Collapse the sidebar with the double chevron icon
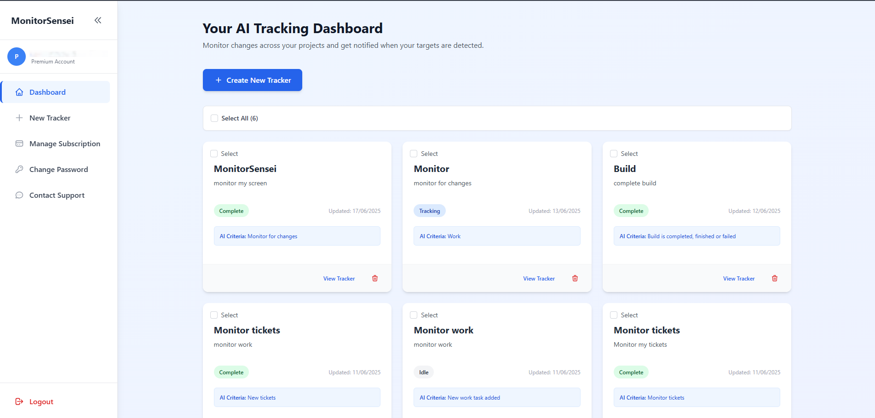 [98, 20]
